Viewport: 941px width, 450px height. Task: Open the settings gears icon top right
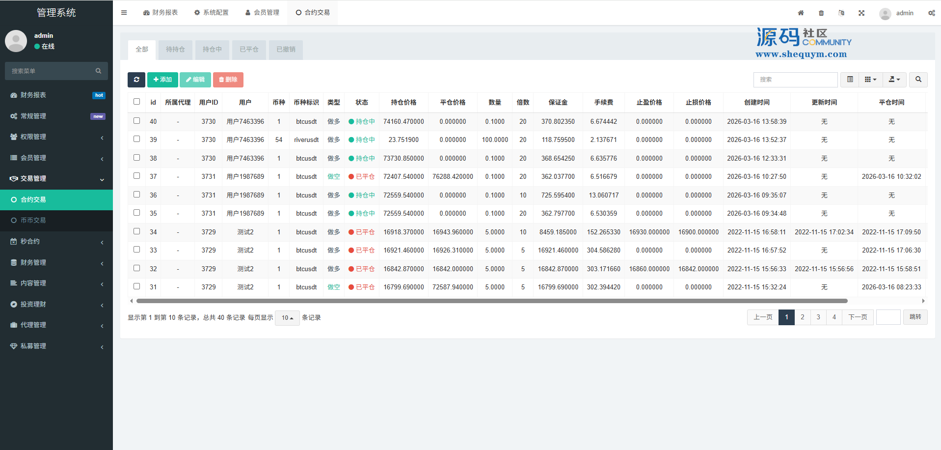(x=931, y=13)
